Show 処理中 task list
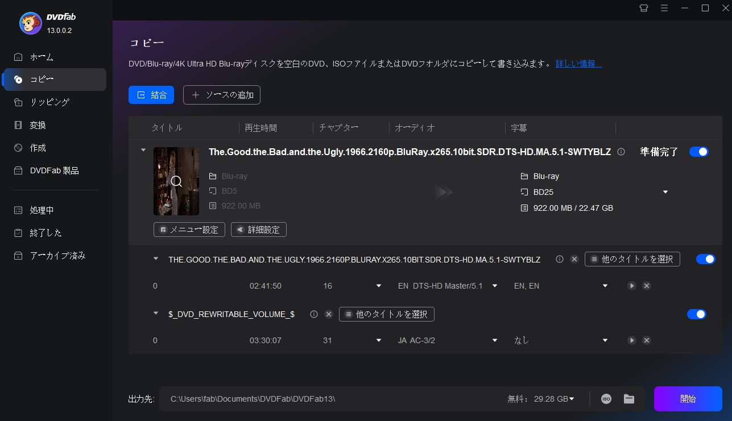Viewport: 732px width, 421px height. 54,210
